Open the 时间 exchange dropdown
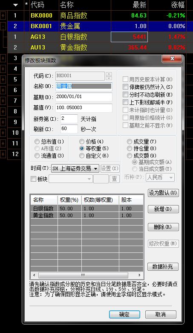The width and height of the screenshot is (193, 333). coord(75,168)
